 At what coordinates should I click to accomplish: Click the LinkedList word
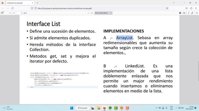[134, 66]
